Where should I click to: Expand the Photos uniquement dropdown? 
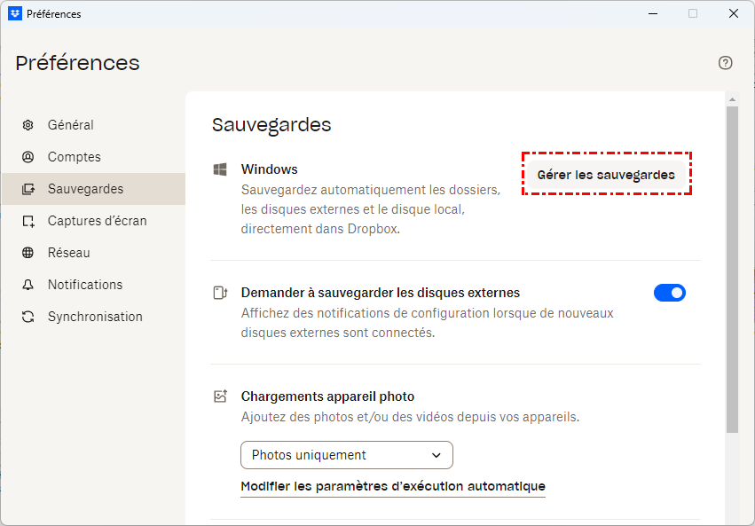tap(346, 455)
